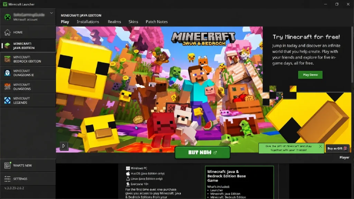Click the 'MINECRAFT: JAVA EDITION' header title
Screen dimensions: 354x199
click(81, 15)
